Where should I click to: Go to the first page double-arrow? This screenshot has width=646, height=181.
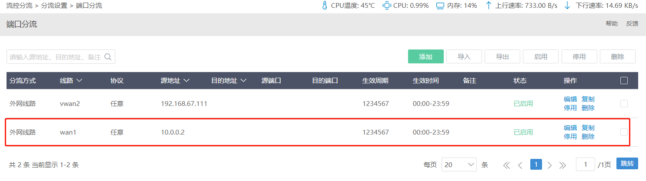click(x=506, y=165)
